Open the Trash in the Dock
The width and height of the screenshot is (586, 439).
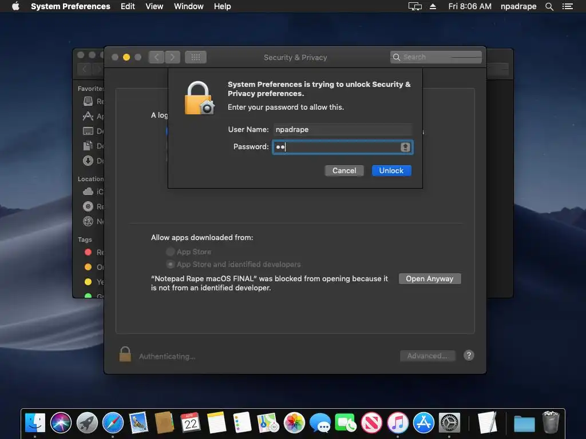coord(551,422)
